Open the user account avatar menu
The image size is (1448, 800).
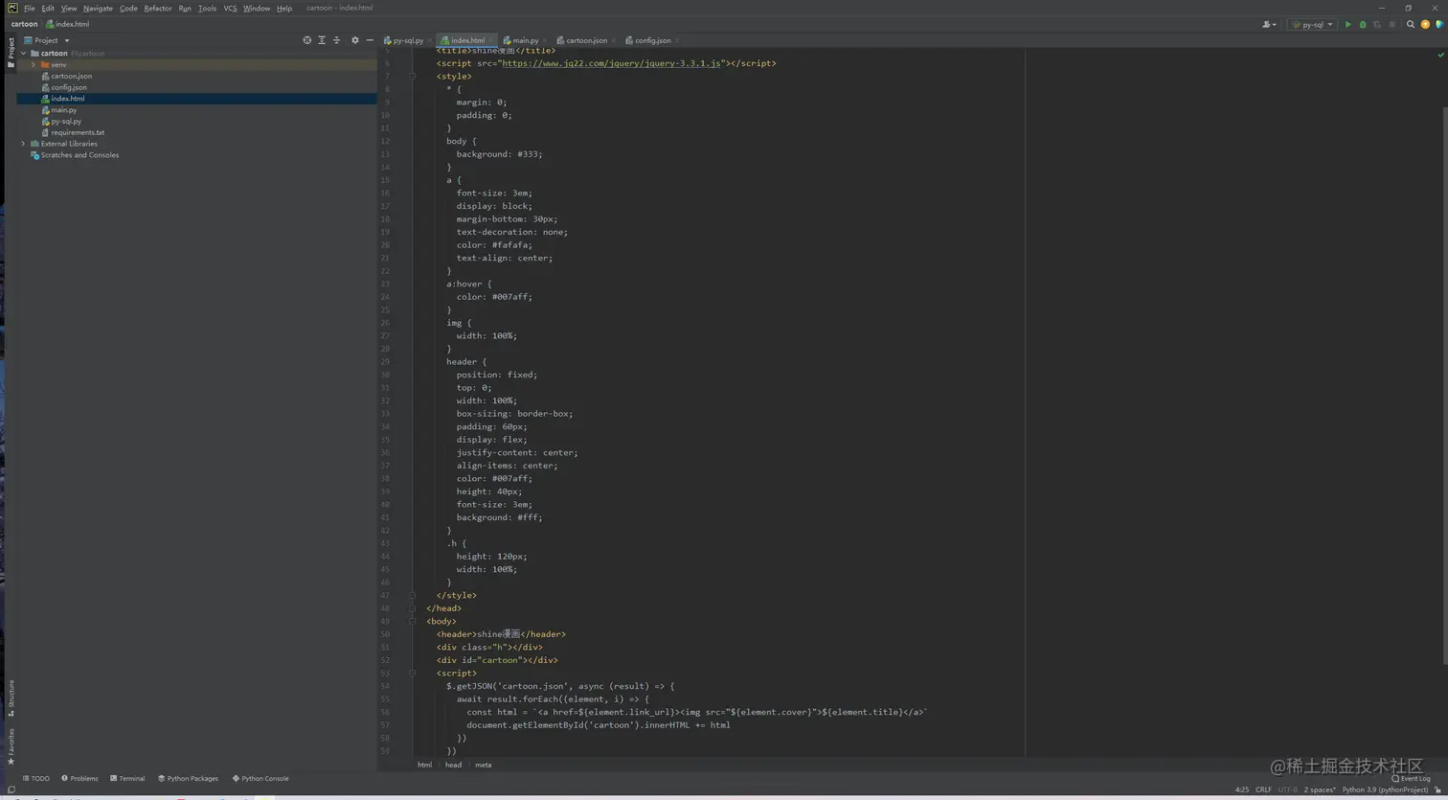(x=1269, y=25)
